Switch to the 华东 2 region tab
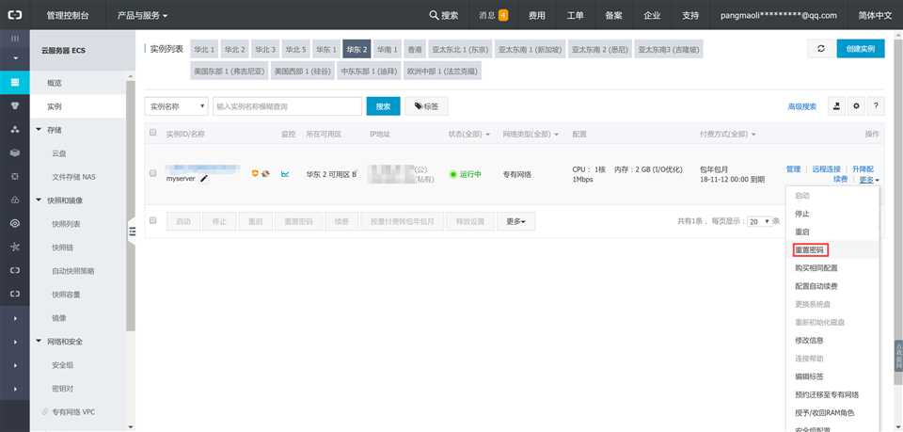Viewport: 903px width, 432px height. 357,50
